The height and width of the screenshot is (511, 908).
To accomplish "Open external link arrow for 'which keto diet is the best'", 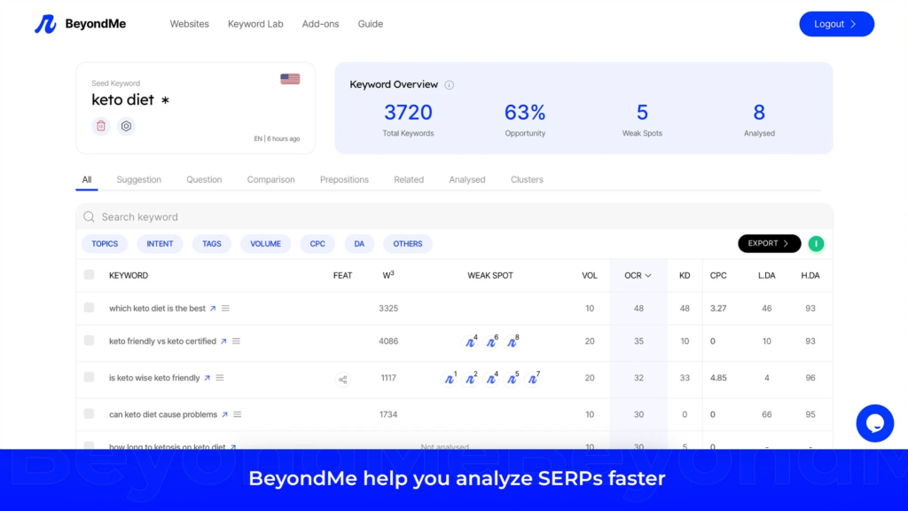I will 213,309.
